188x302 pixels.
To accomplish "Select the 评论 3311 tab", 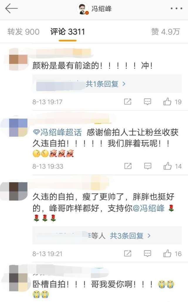I will (67, 32).
